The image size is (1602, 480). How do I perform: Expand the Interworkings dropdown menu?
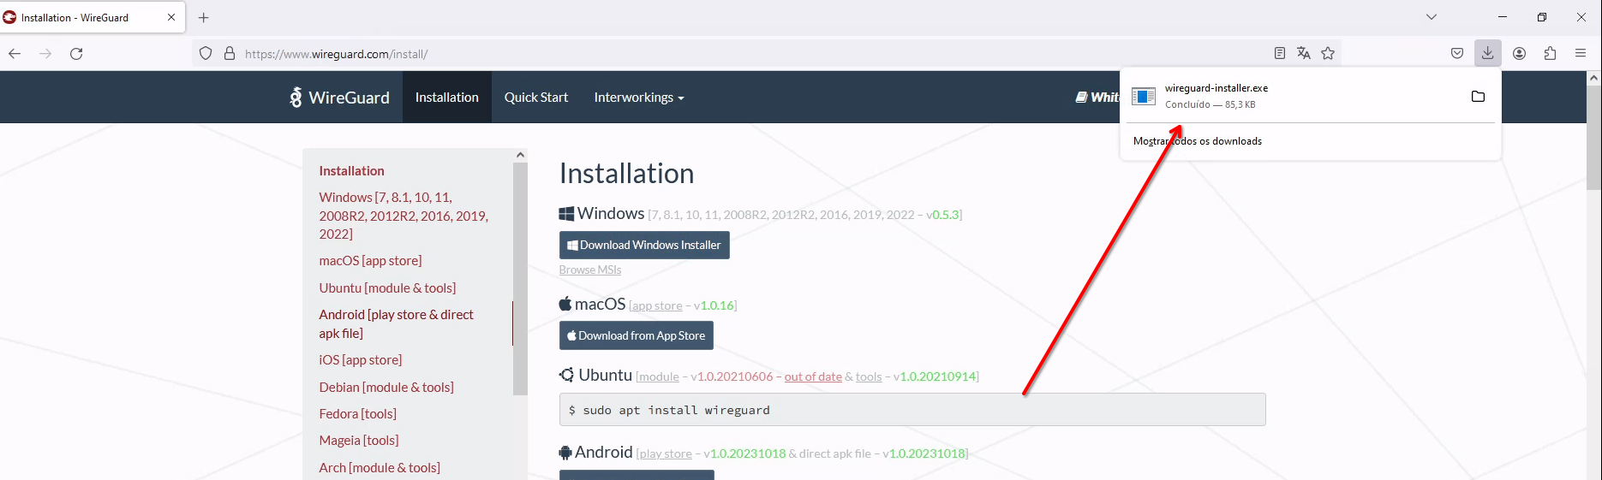(639, 98)
